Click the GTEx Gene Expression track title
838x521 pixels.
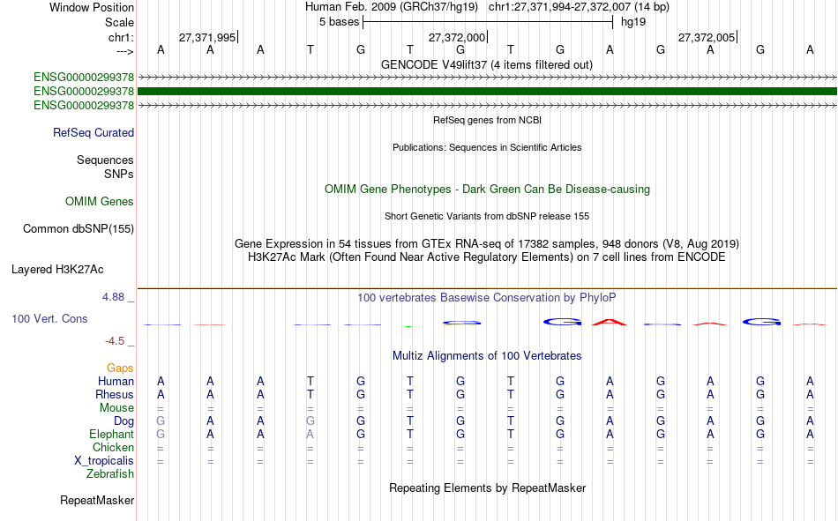tap(487, 243)
